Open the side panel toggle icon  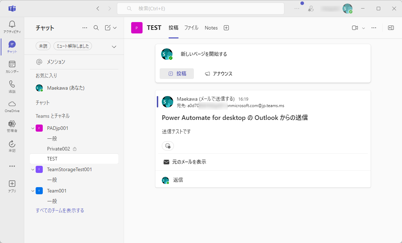[391, 28]
